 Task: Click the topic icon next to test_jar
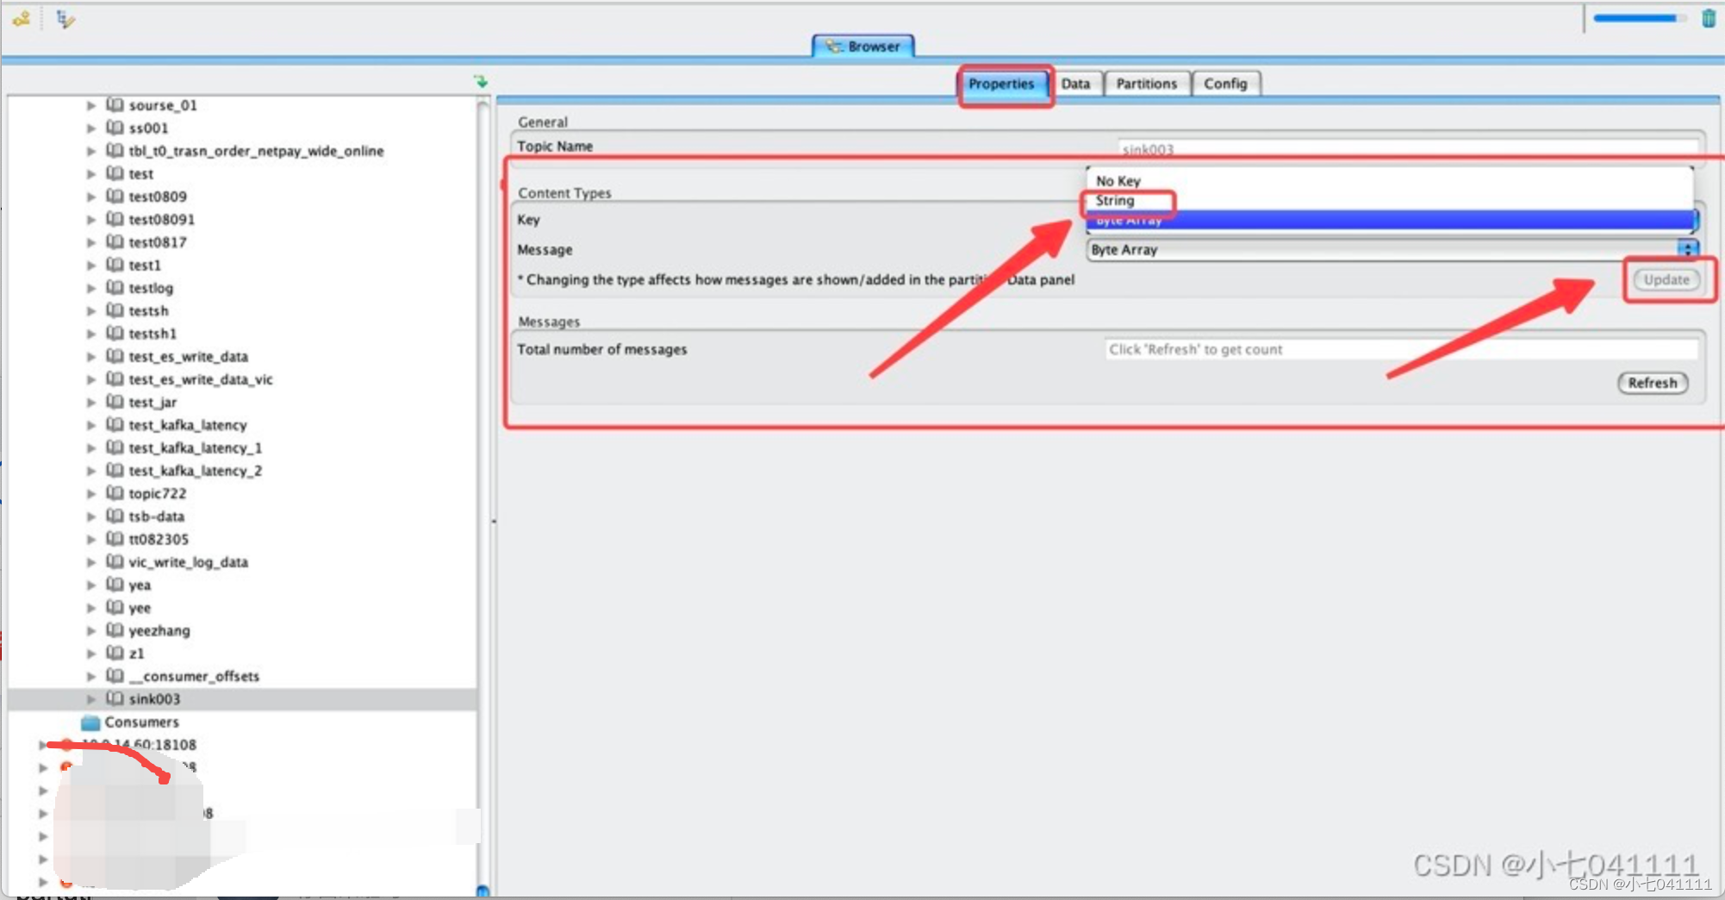click(115, 402)
